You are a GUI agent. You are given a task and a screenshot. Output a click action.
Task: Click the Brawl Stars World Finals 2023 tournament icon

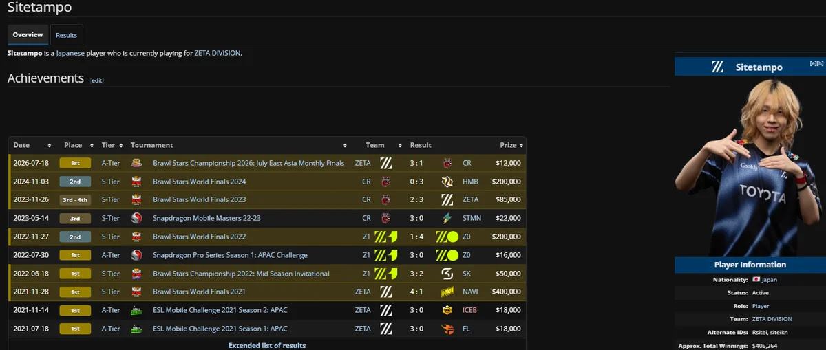[x=136, y=200]
